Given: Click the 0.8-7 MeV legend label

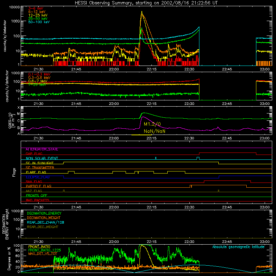Looking at the screenshot, I should 38,81.
